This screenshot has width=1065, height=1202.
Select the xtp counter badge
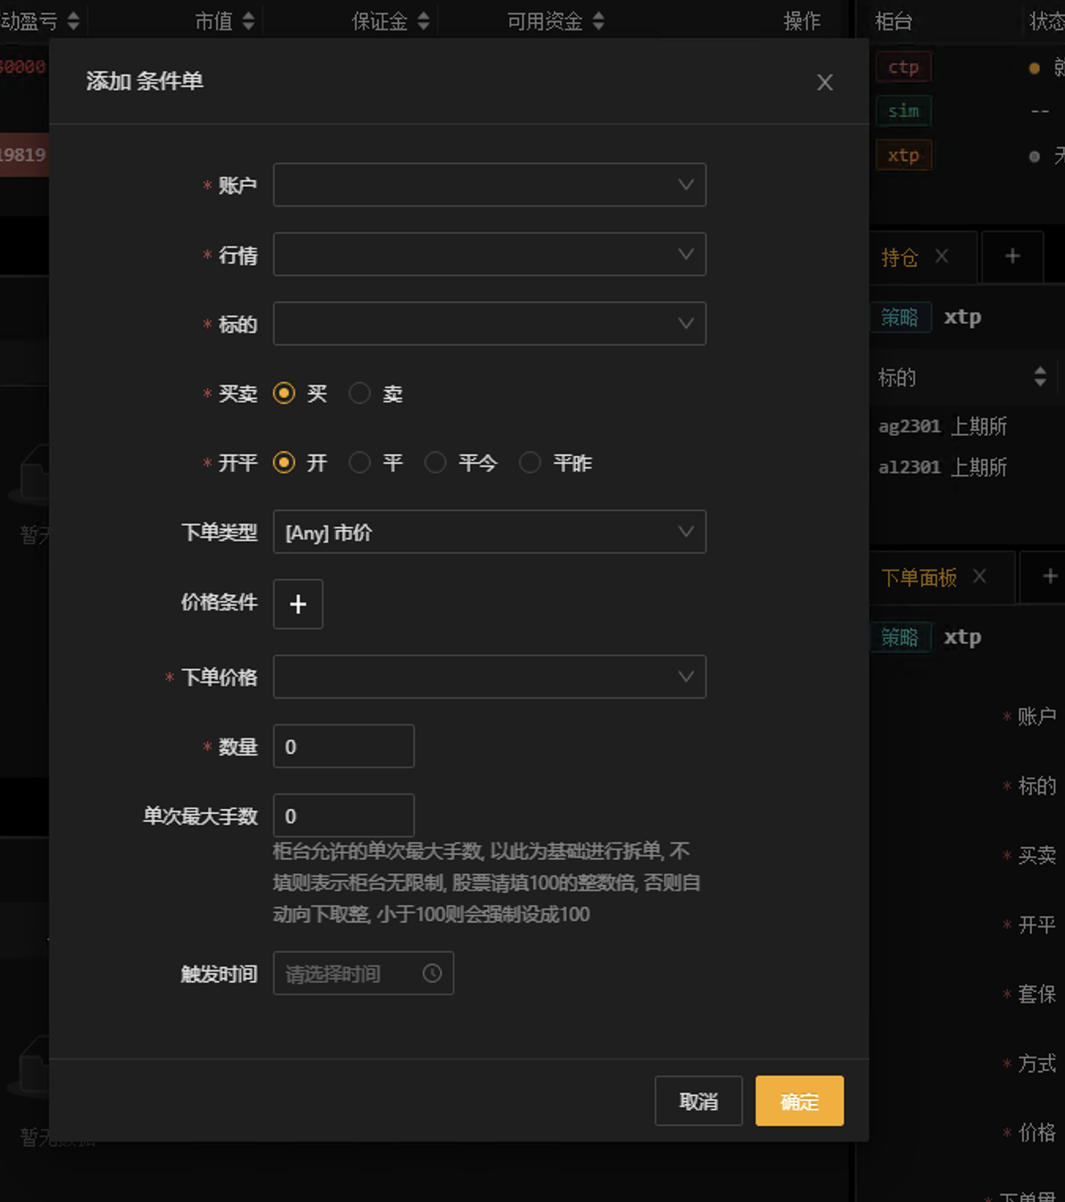point(903,155)
